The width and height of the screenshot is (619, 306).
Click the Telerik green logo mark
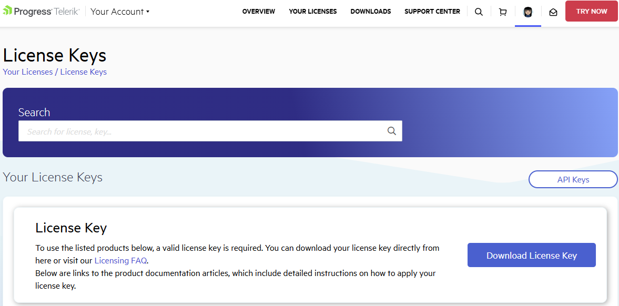tap(6, 10)
